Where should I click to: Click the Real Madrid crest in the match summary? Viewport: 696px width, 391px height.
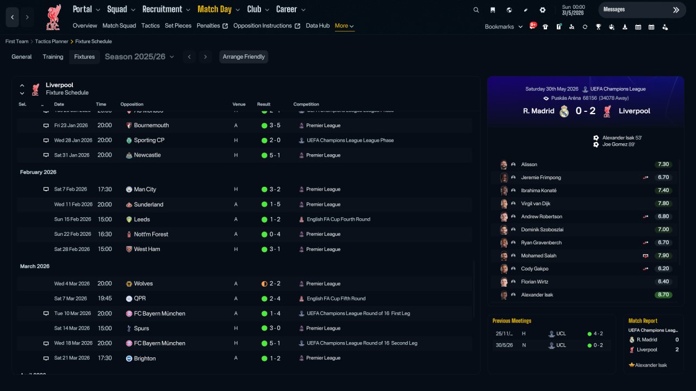tap(564, 111)
